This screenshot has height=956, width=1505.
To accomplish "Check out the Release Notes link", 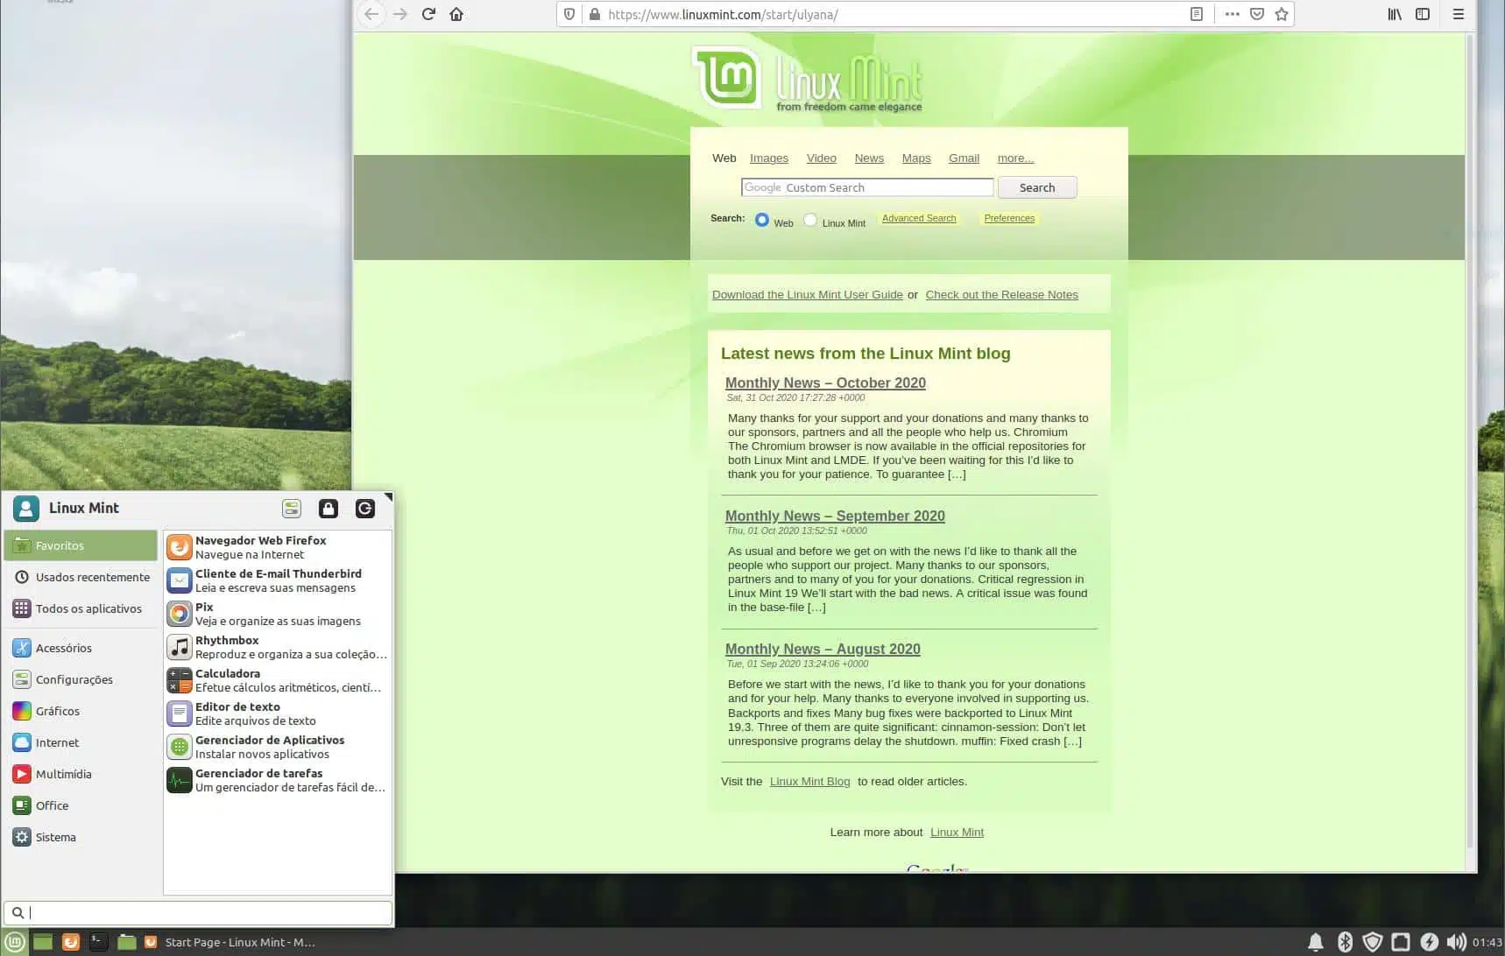I will [1002, 295].
